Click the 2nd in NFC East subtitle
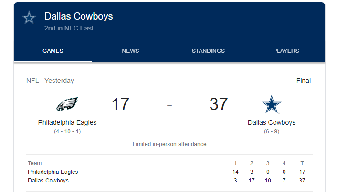This screenshot has height=192, width=358. pyautogui.click(x=69, y=28)
